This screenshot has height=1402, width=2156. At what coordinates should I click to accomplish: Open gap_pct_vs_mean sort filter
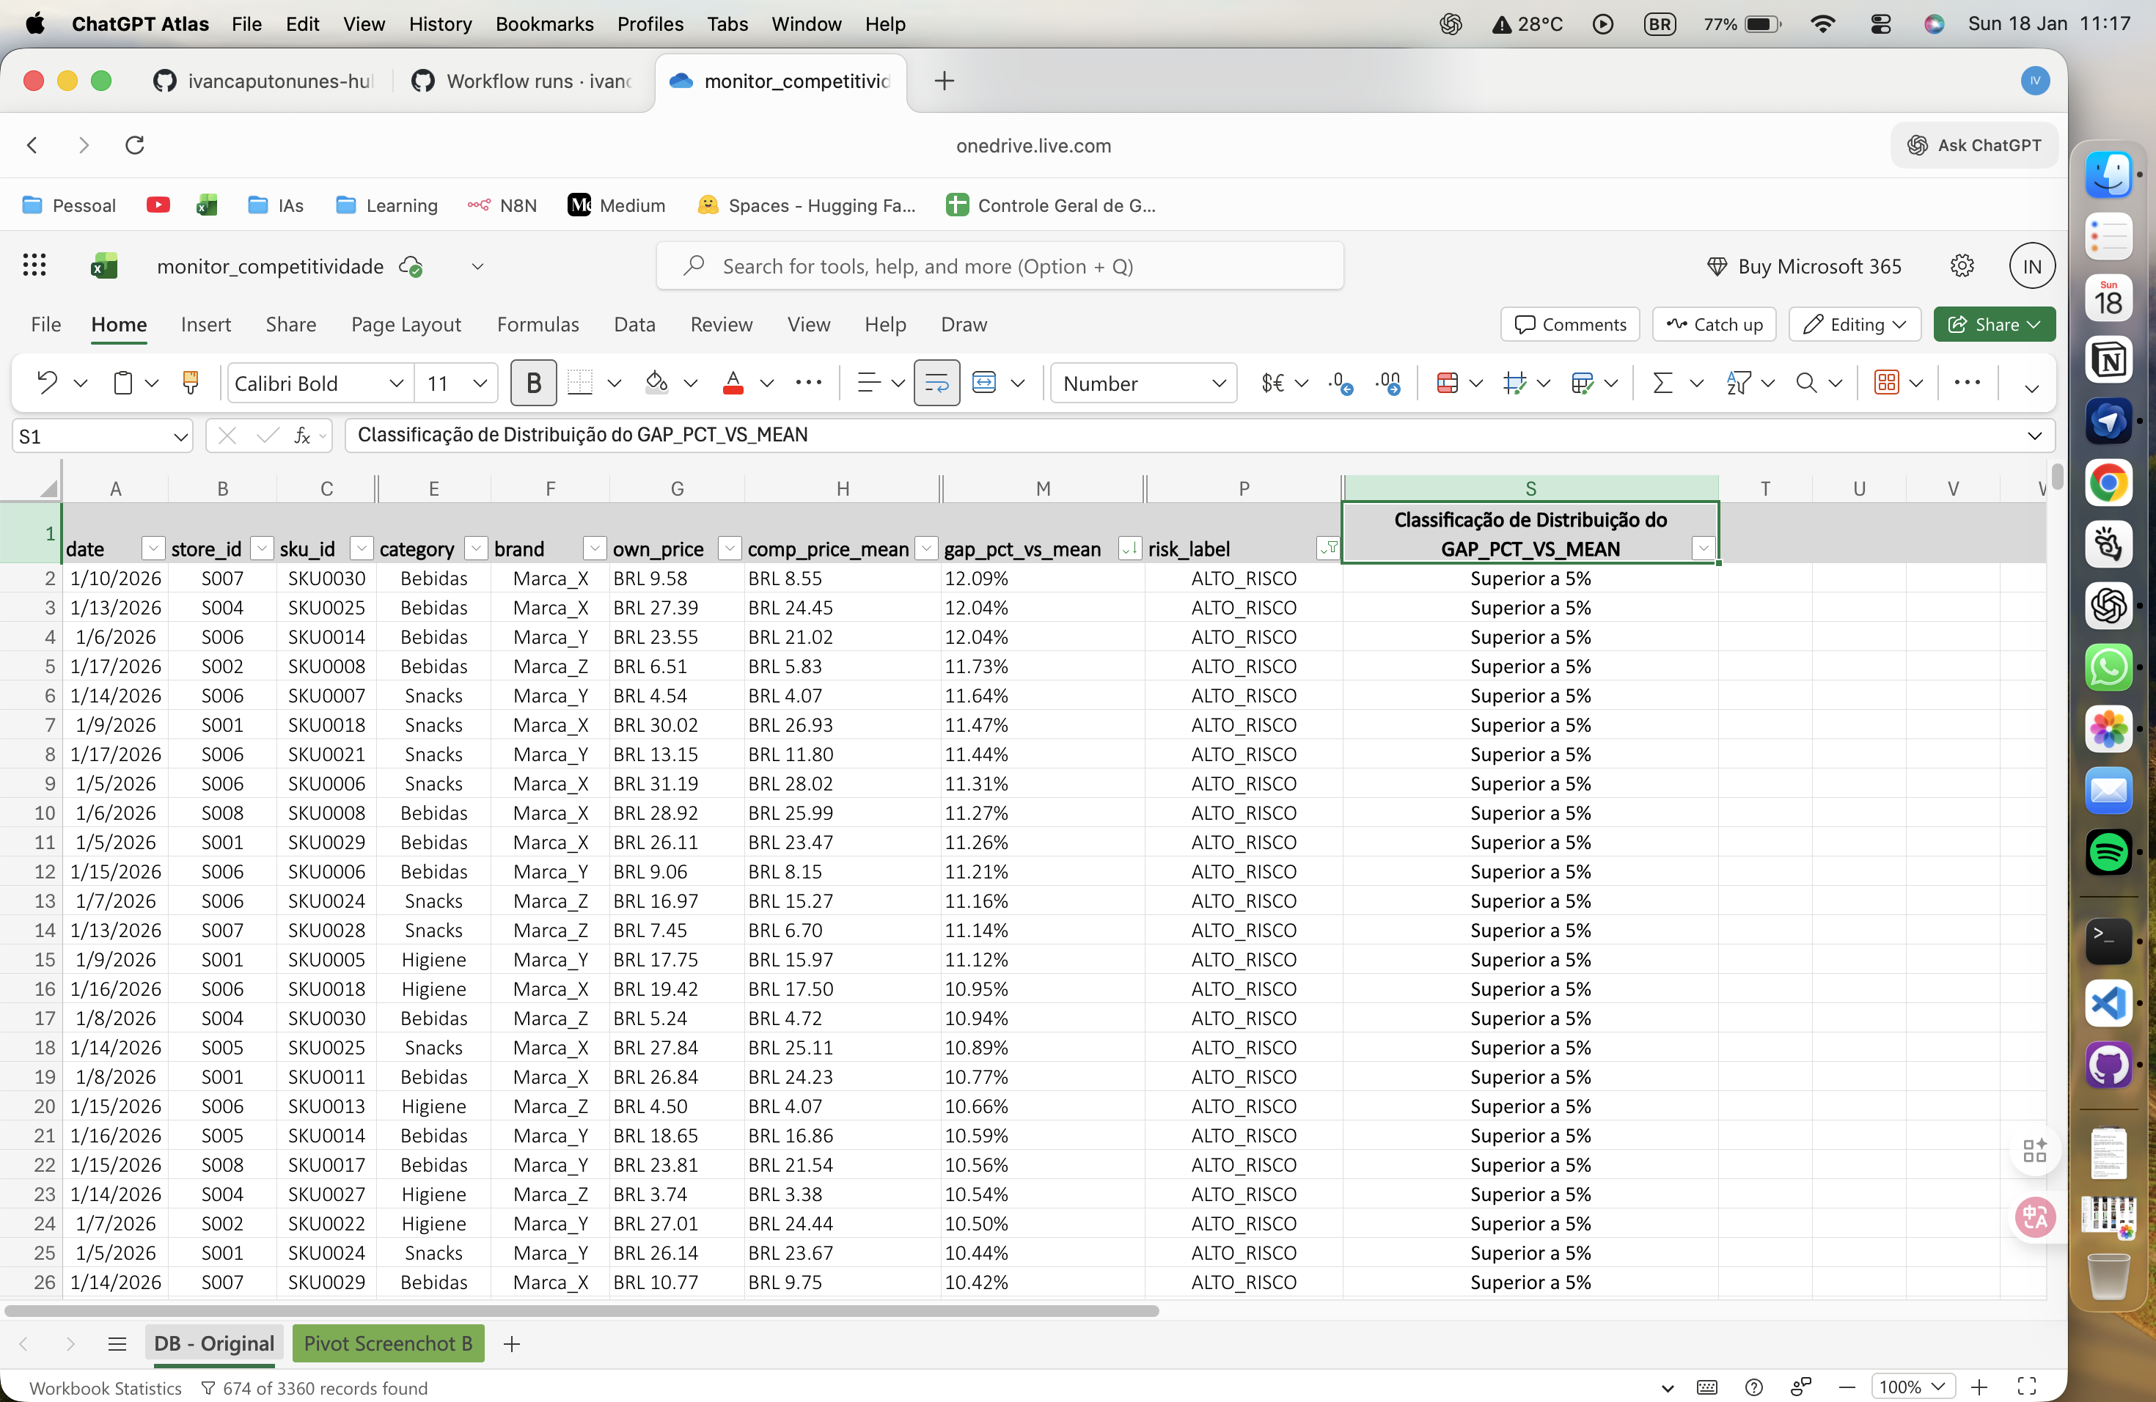[1129, 548]
